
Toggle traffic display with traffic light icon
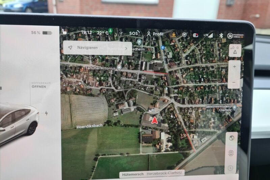coord(231,153)
